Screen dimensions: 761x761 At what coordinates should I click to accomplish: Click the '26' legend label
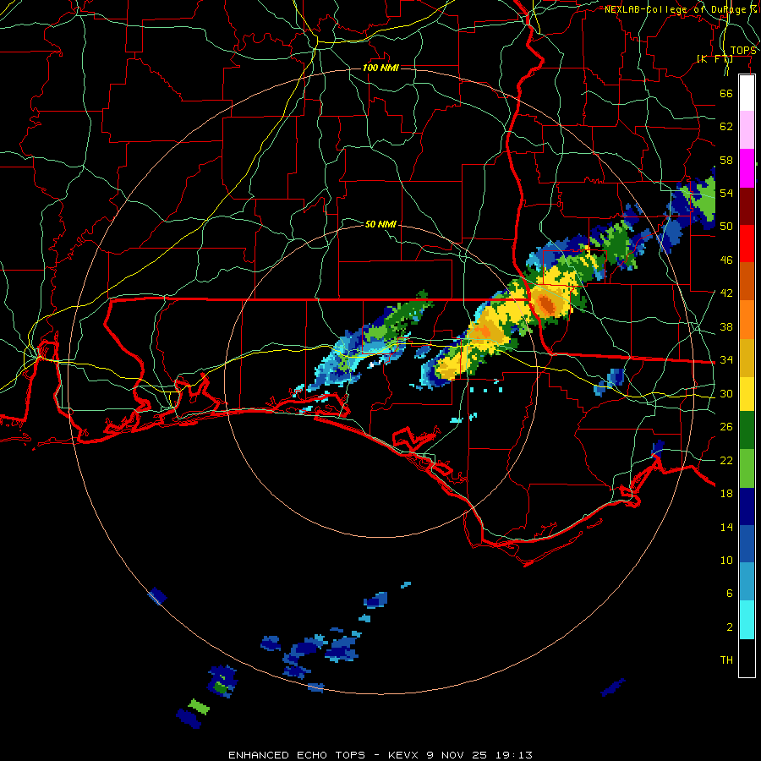726,427
